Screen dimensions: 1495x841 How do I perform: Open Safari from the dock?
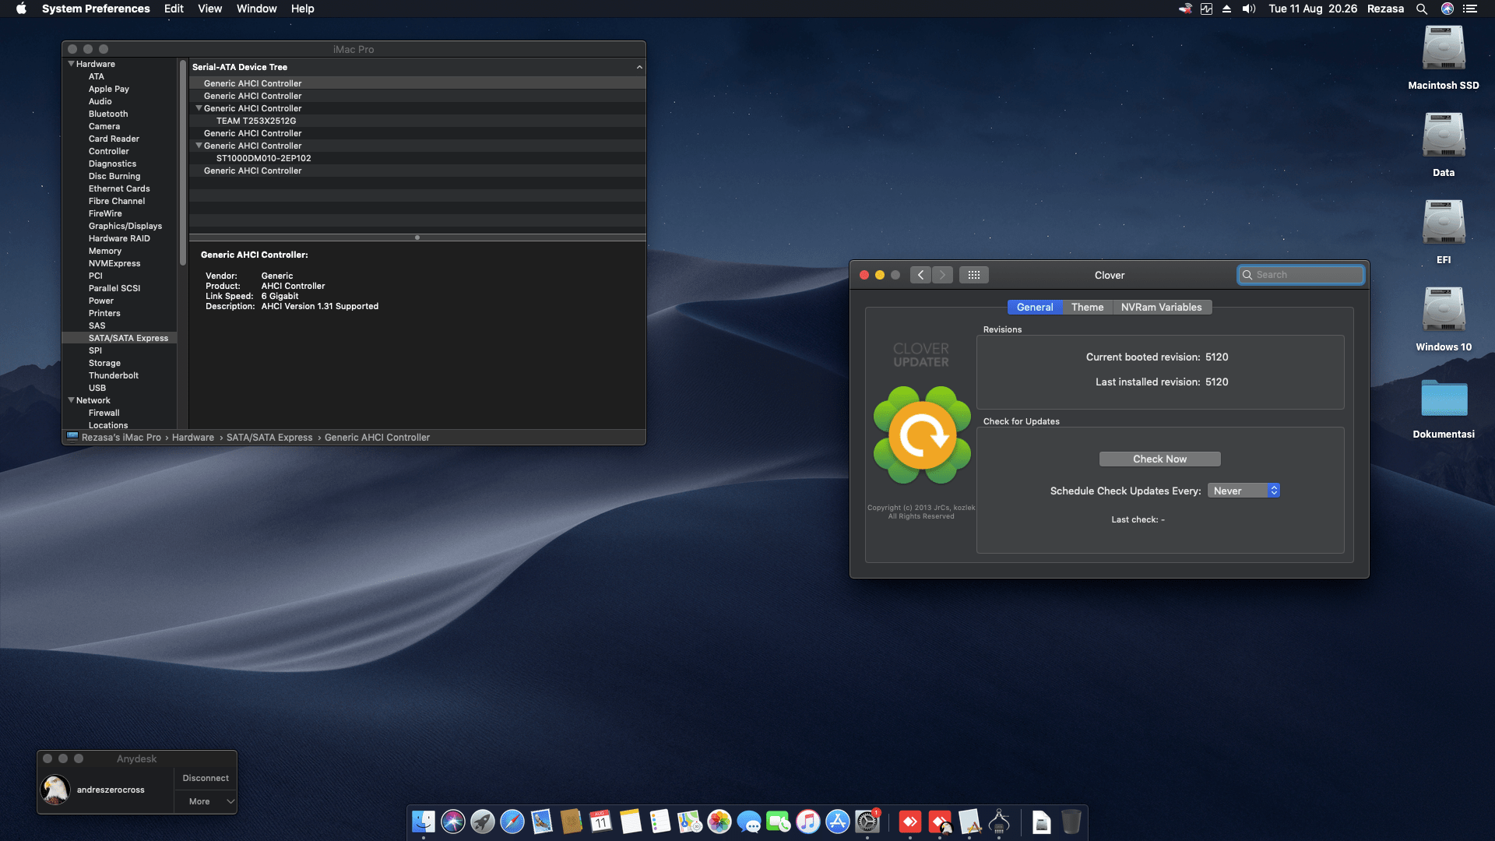[512, 822]
